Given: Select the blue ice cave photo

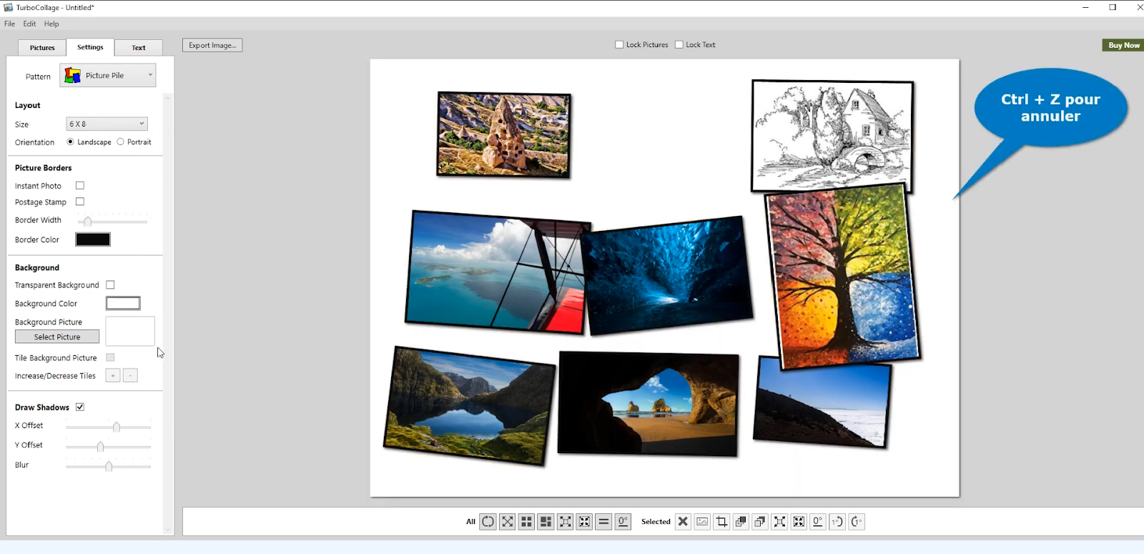Looking at the screenshot, I should click(668, 275).
